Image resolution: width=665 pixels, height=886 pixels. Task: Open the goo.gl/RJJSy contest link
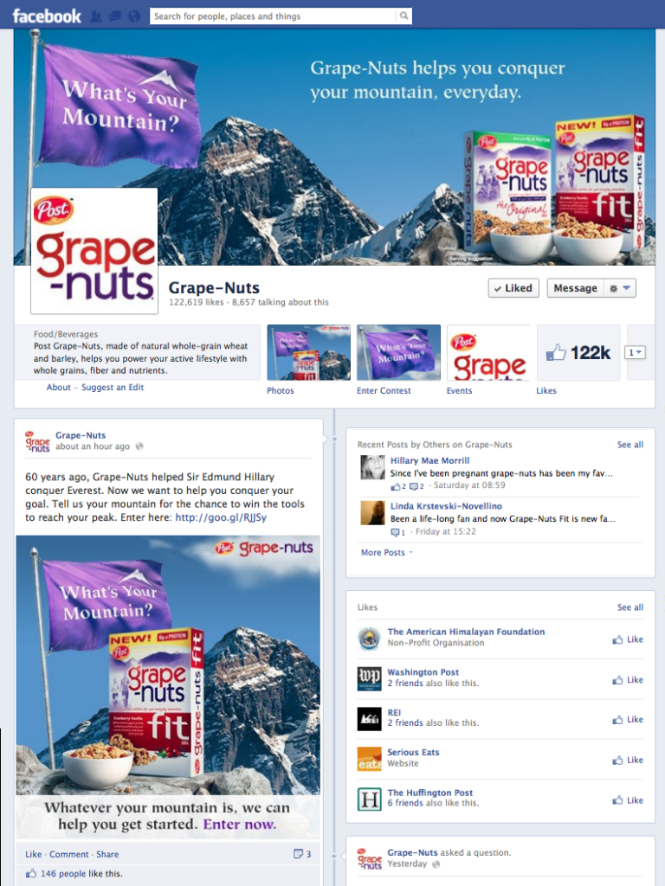coord(221,517)
